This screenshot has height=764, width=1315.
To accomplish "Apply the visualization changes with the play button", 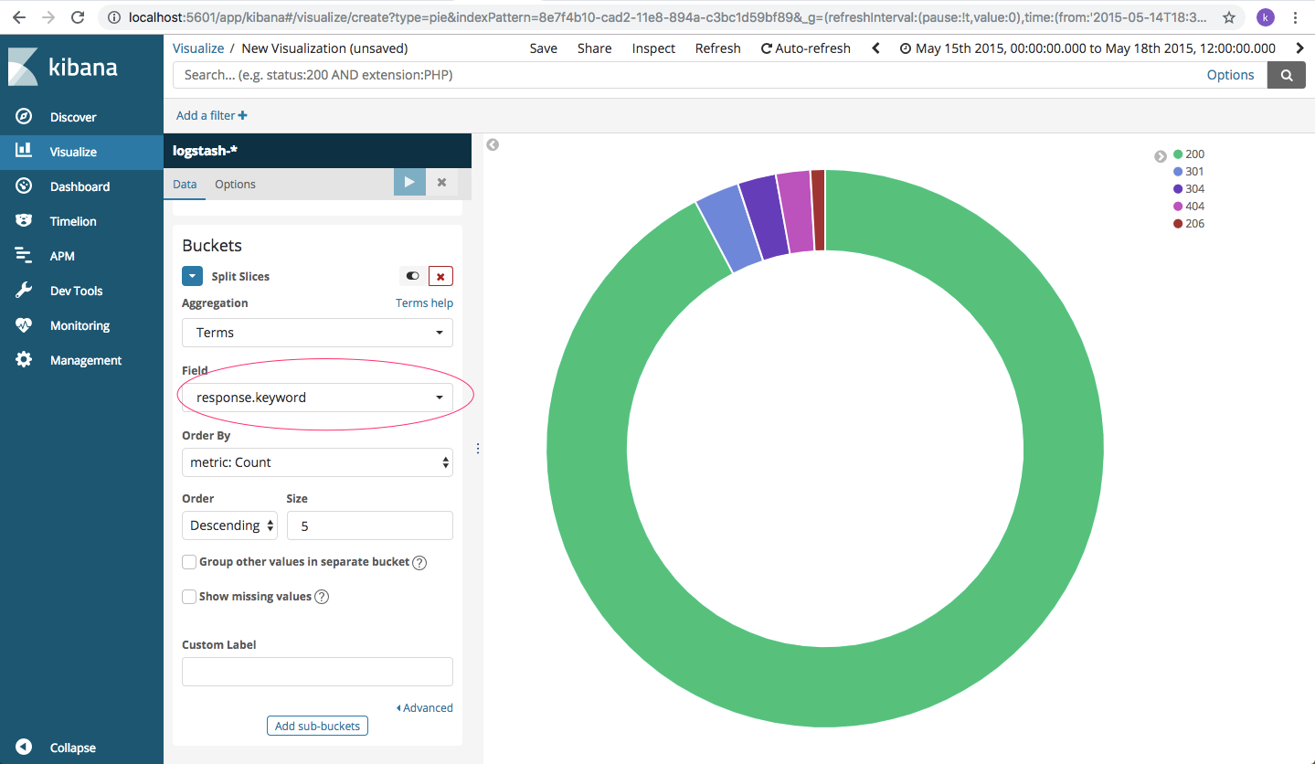I will point(408,182).
